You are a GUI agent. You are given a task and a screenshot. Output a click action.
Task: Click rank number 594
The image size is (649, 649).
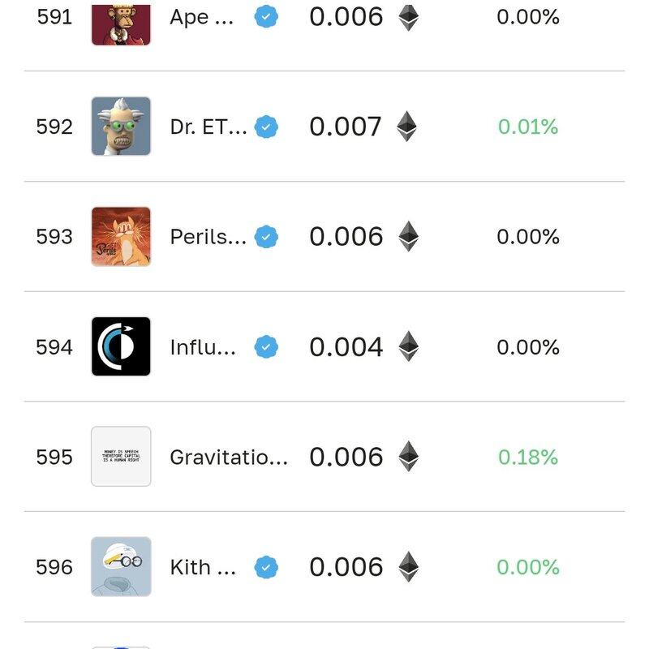coord(54,347)
